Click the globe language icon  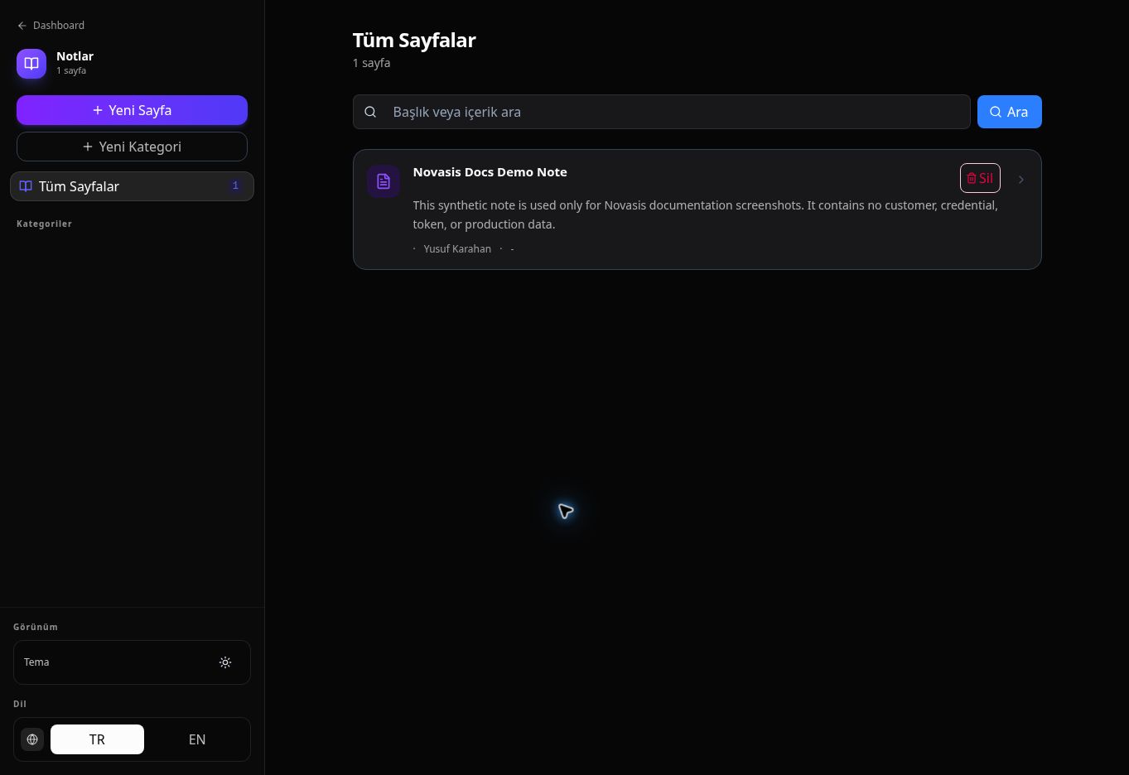pyautogui.click(x=32, y=739)
